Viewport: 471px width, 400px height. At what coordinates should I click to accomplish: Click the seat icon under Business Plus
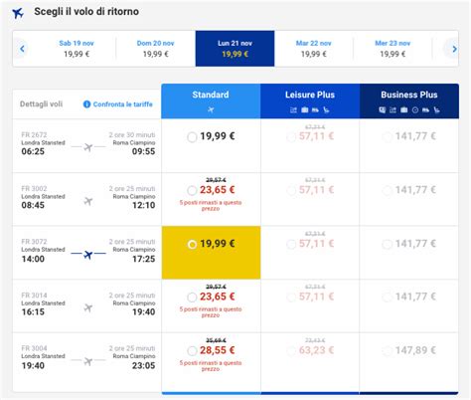[x=437, y=109]
